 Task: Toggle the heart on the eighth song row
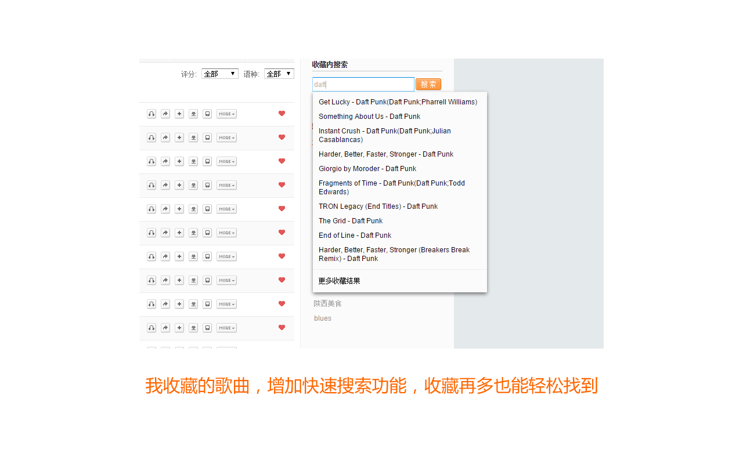(x=282, y=280)
